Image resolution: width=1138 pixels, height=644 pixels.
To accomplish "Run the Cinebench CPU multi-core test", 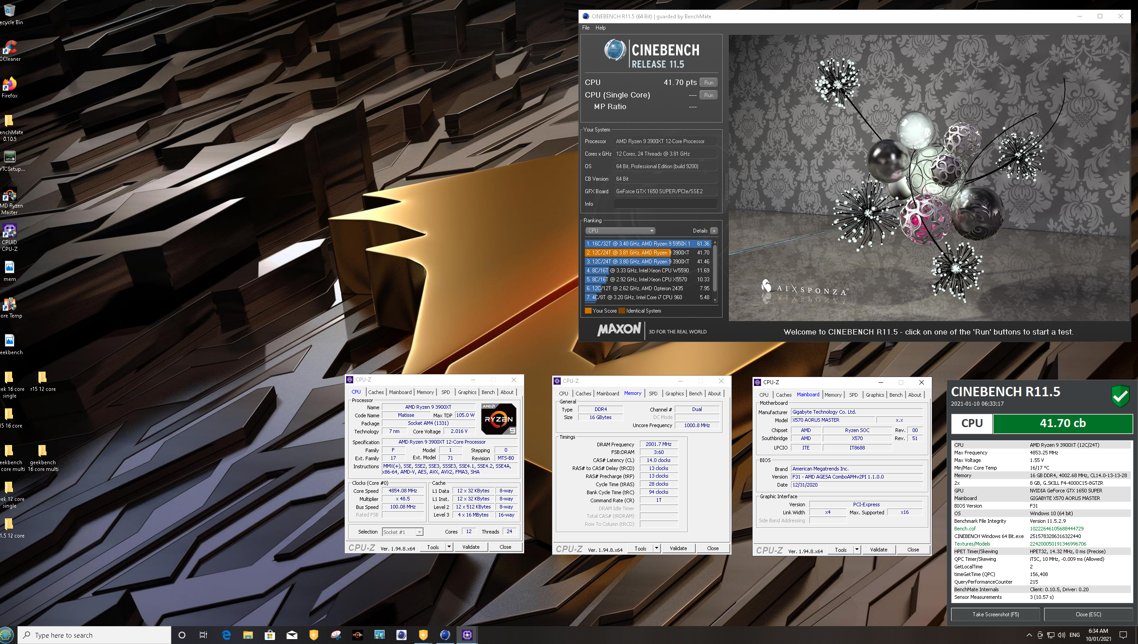I will (x=709, y=82).
